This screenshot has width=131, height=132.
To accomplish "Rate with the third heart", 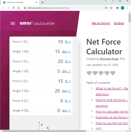I will (x=101, y=73).
